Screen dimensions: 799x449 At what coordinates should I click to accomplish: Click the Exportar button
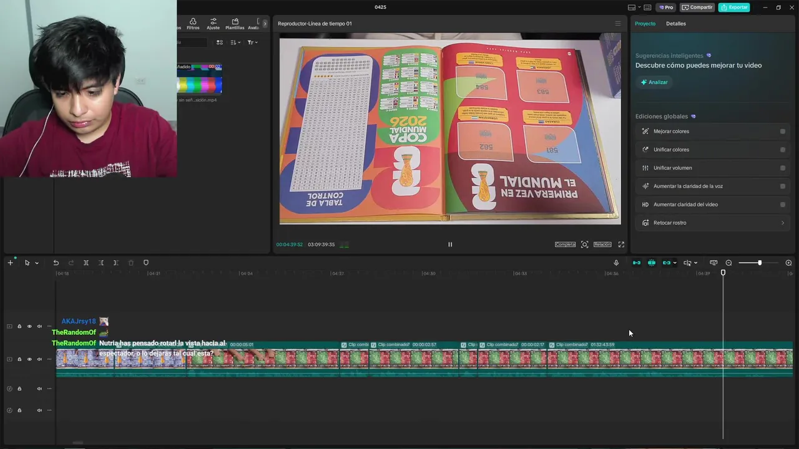click(733, 7)
